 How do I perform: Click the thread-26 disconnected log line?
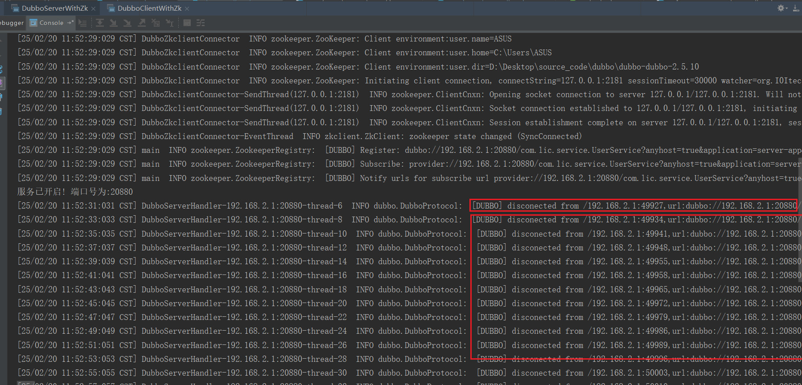click(409, 345)
